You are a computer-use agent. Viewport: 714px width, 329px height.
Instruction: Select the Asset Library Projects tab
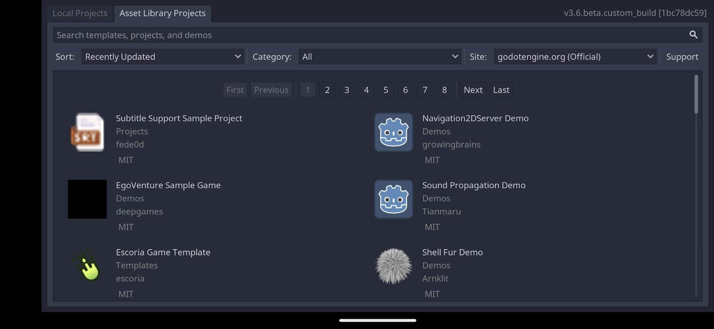[162, 13]
